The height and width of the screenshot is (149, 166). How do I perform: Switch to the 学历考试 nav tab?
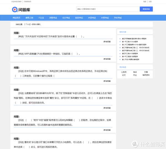pyautogui.click(x=118, y=18)
